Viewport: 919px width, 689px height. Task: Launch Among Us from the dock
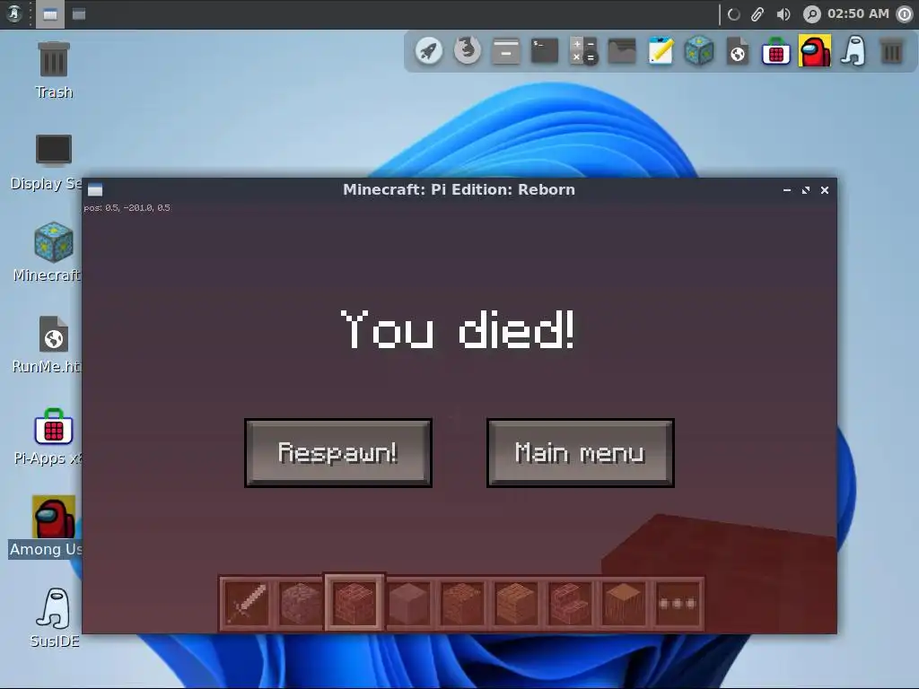pos(815,51)
